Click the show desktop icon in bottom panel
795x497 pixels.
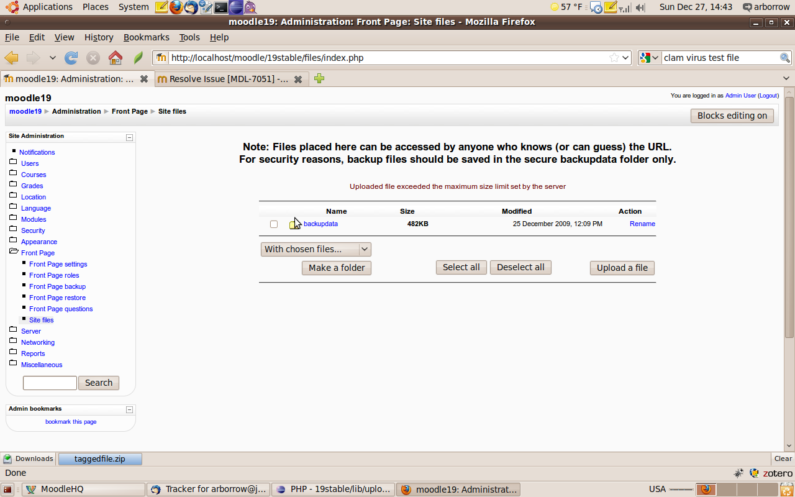click(8, 490)
